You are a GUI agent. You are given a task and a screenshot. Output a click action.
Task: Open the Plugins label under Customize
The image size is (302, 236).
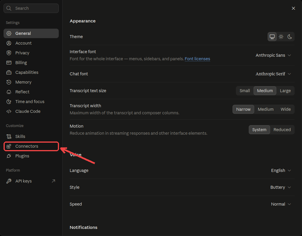point(22,156)
